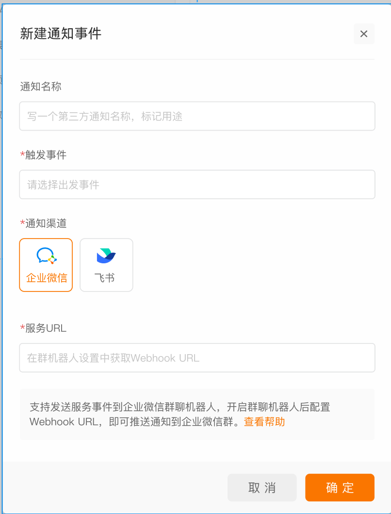This screenshot has height=514, width=391.
Task: Click the orange 企业微信 text label
Action: (x=47, y=278)
